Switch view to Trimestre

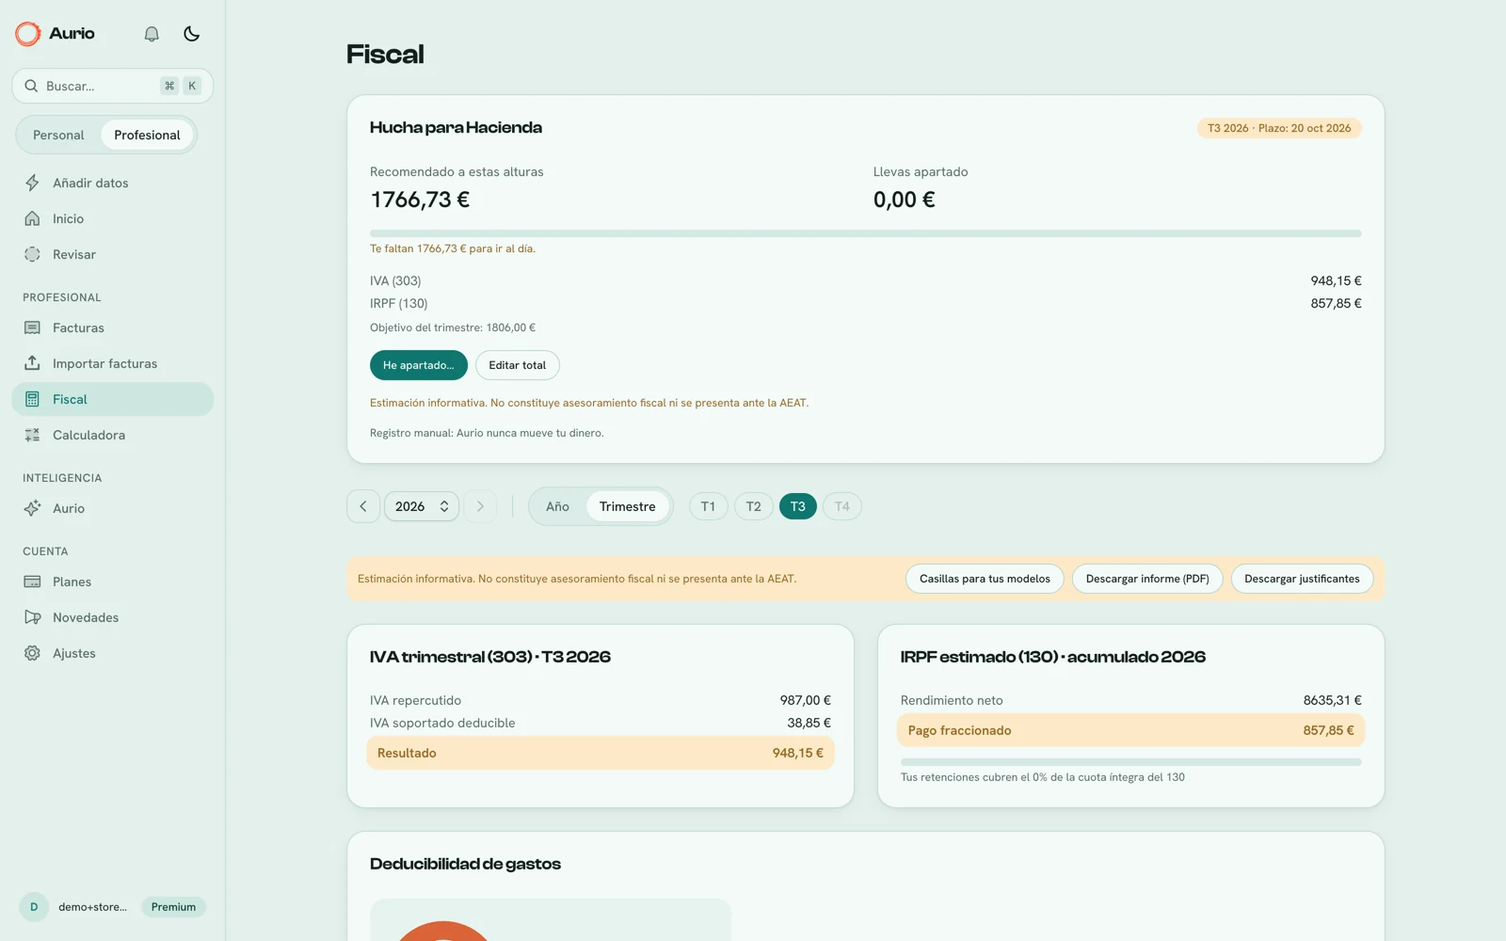(x=628, y=506)
